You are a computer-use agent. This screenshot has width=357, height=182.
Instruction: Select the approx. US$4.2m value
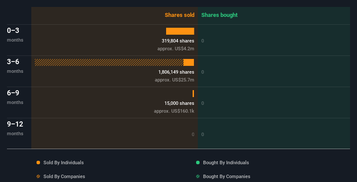point(176,49)
